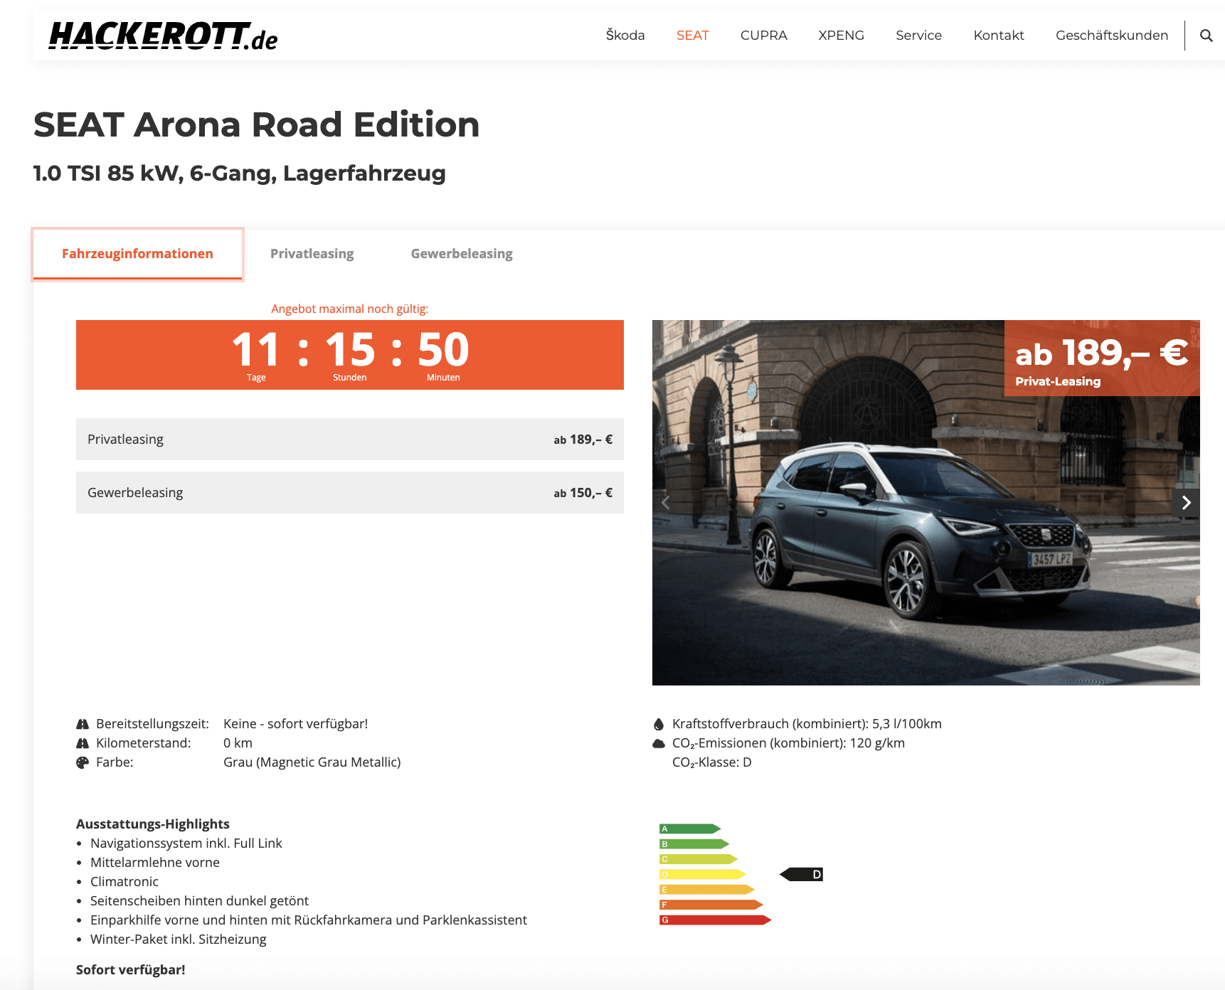The height and width of the screenshot is (990, 1225).
Task: Open the Service menu
Action: click(918, 36)
